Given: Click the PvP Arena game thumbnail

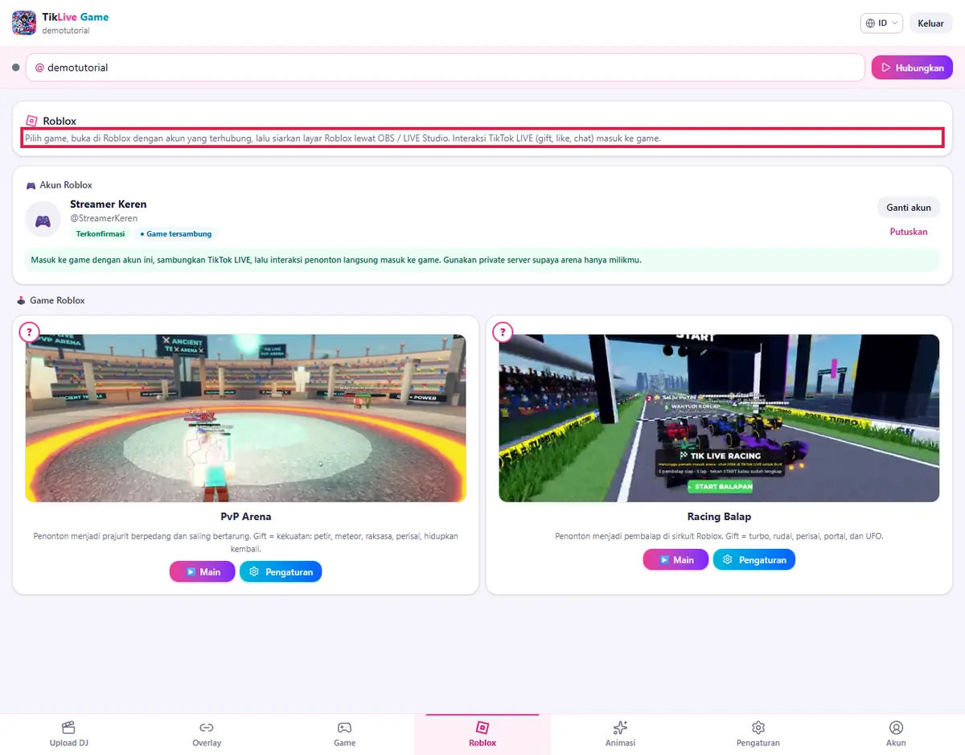Looking at the screenshot, I should coord(246,418).
